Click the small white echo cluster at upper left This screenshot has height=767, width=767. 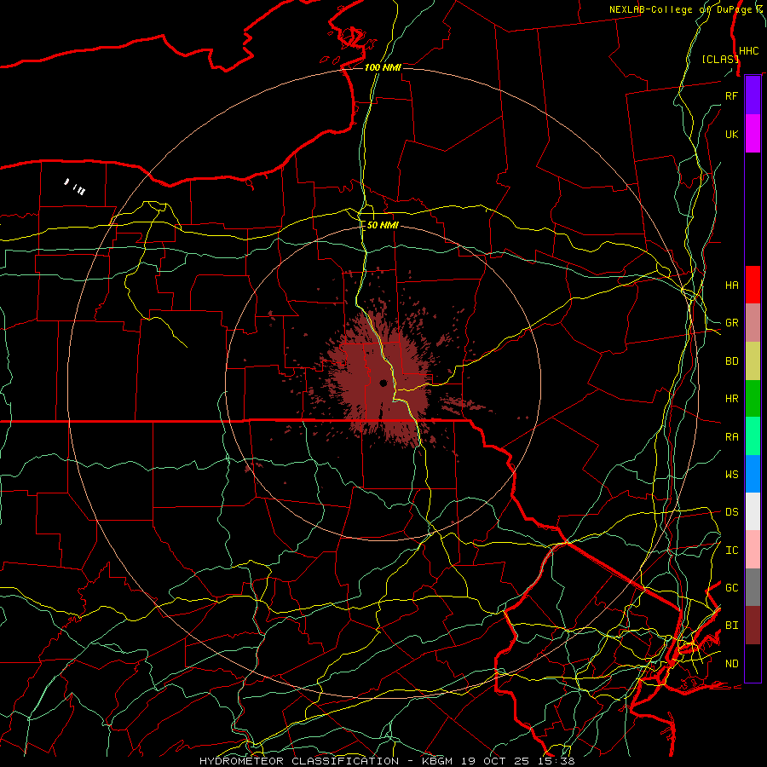(75, 187)
